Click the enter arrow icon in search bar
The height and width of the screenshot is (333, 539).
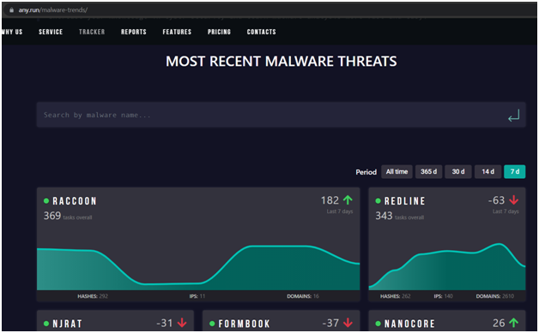click(513, 116)
